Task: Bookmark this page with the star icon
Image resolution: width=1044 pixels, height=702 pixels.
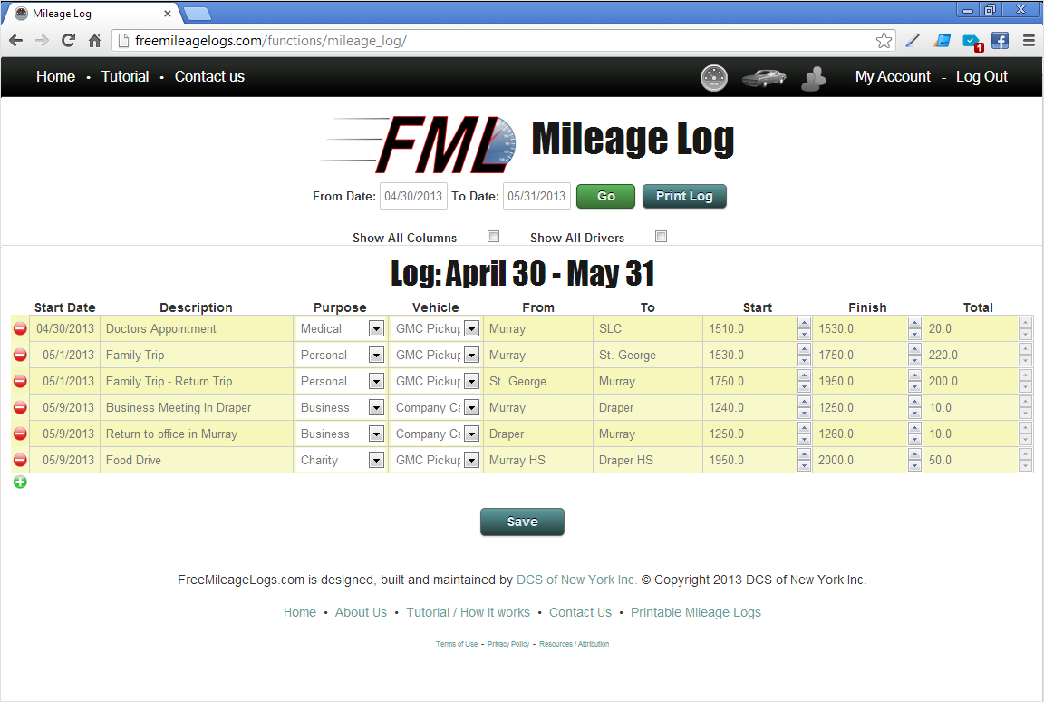Action: pos(884,41)
